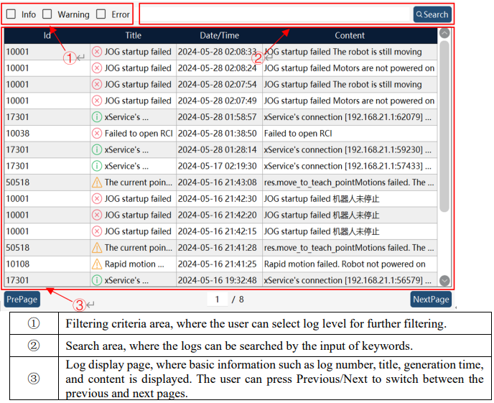Enable the Info log level checkbox
The height and width of the screenshot is (403, 494).
pyautogui.click(x=11, y=14)
